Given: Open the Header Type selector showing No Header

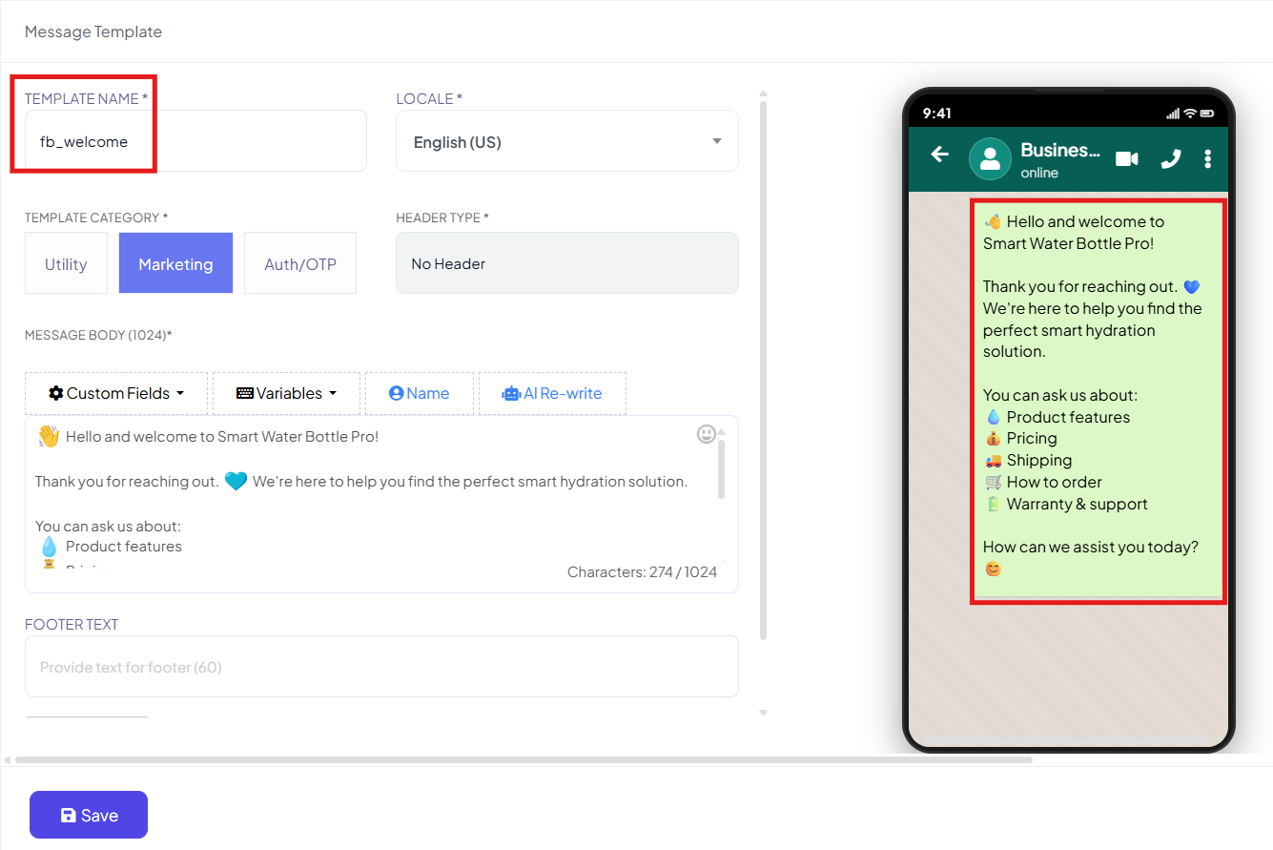Looking at the screenshot, I should coord(567,263).
